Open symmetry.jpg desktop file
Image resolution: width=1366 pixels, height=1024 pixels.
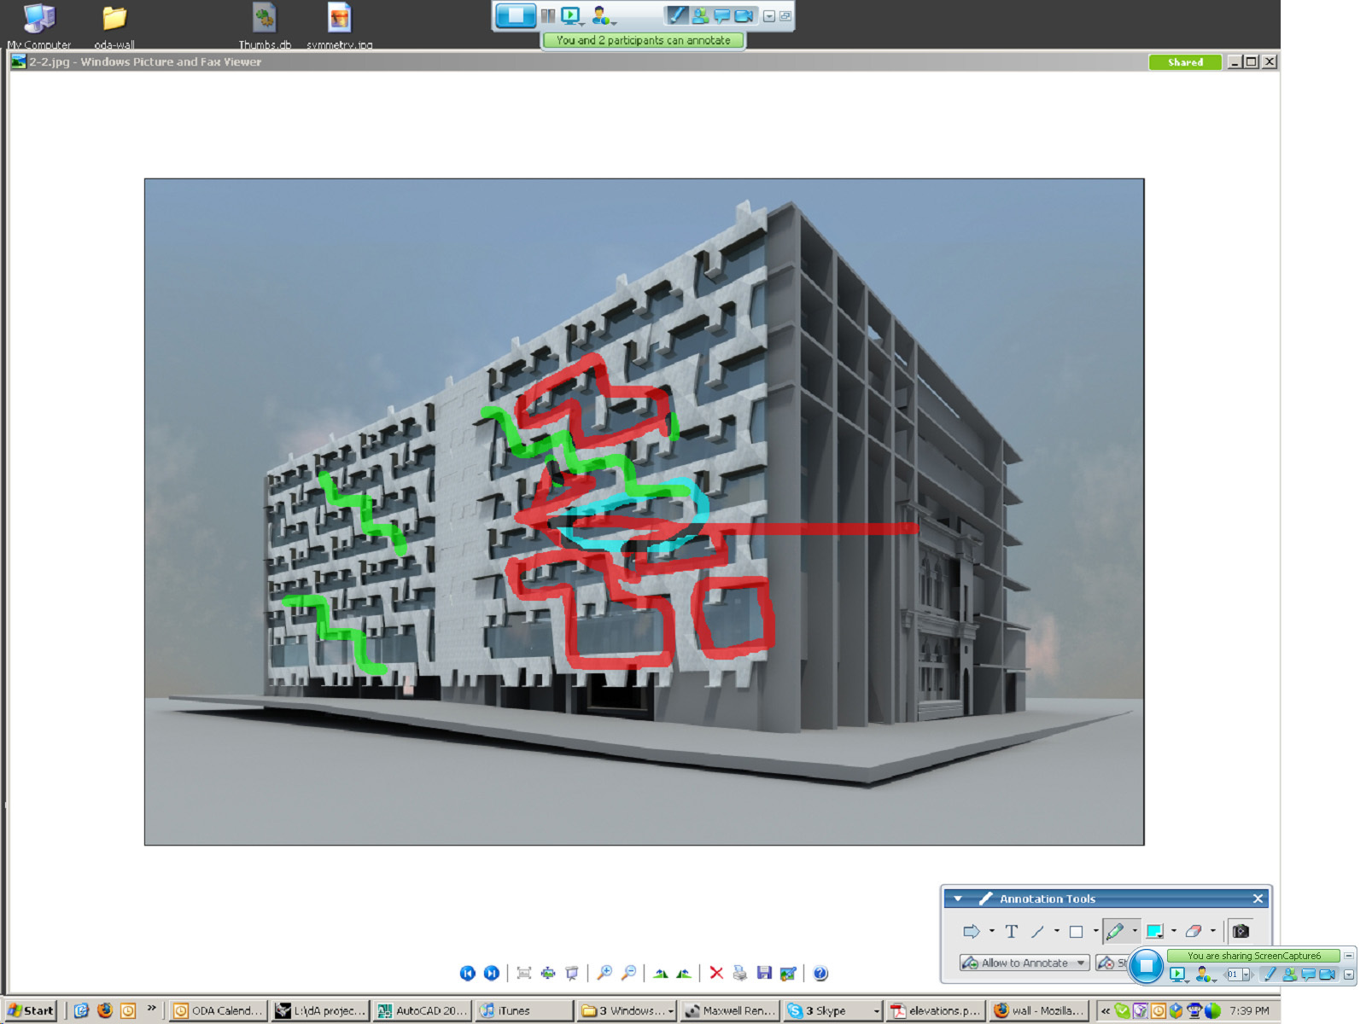[x=340, y=26]
